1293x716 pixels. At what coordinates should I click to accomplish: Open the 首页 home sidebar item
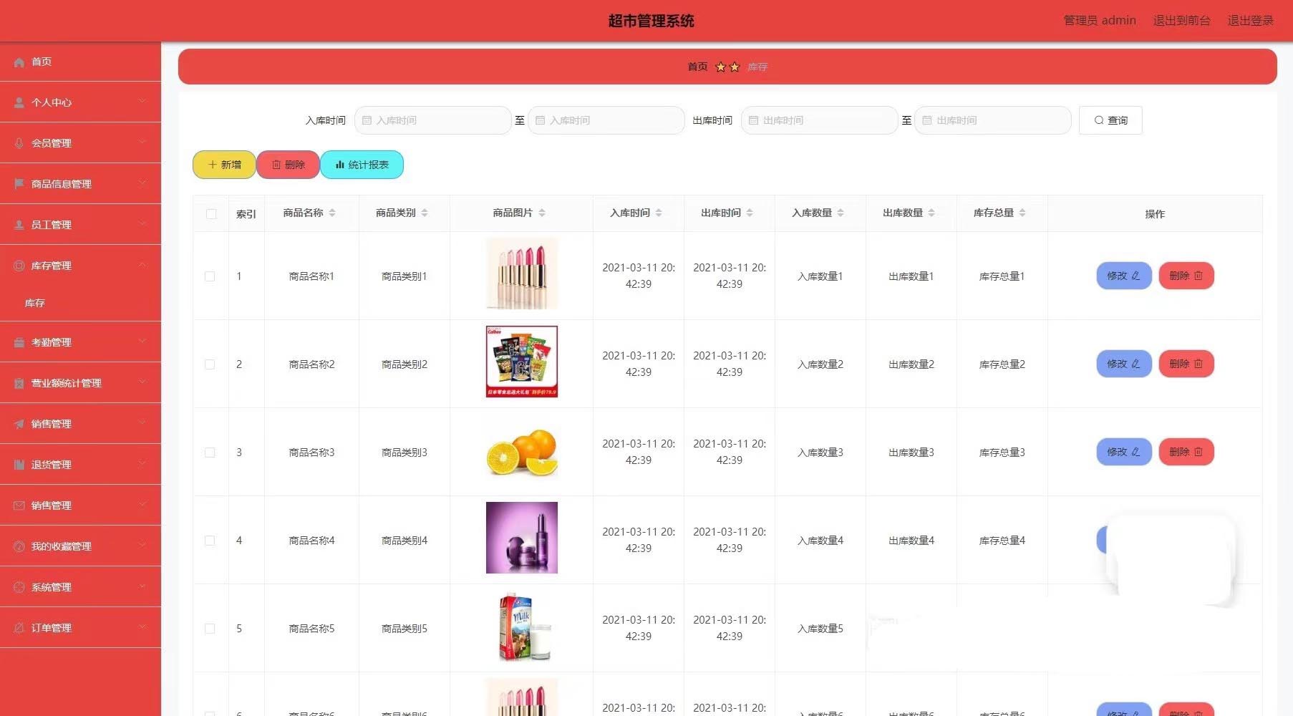[x=80, y=62]
